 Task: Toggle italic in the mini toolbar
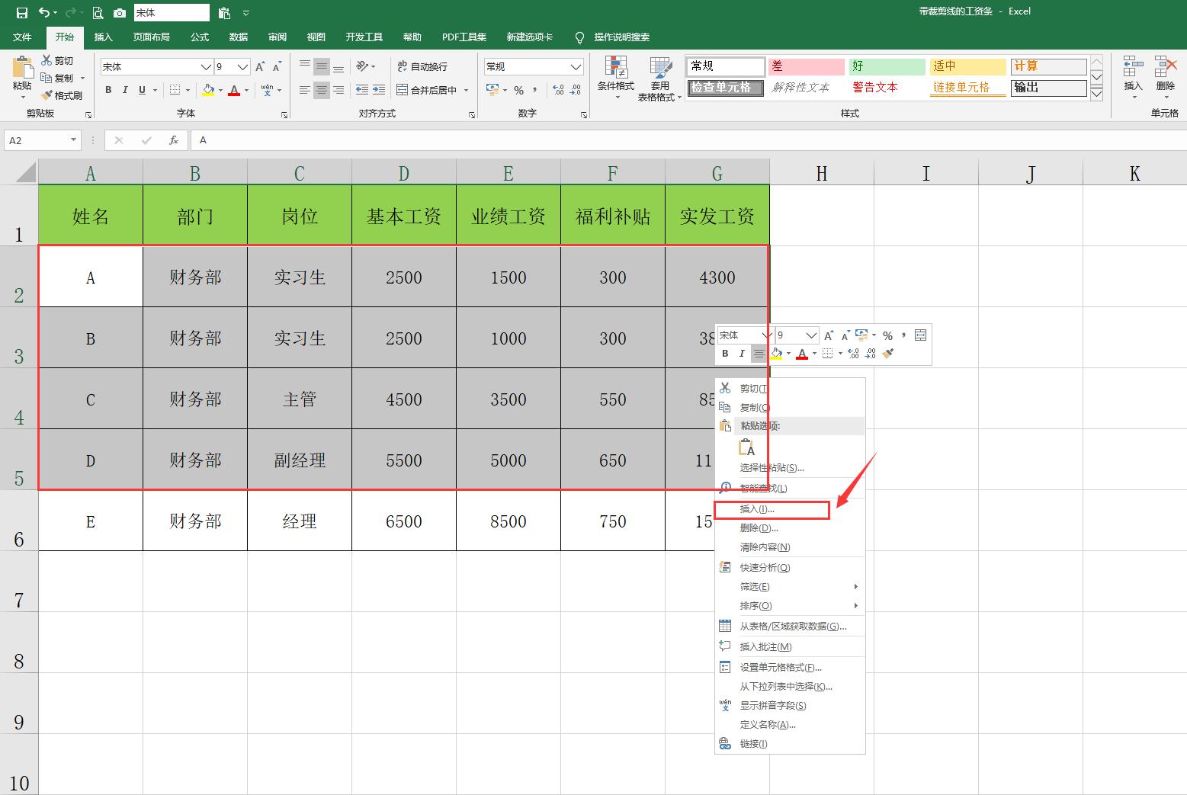742,354
